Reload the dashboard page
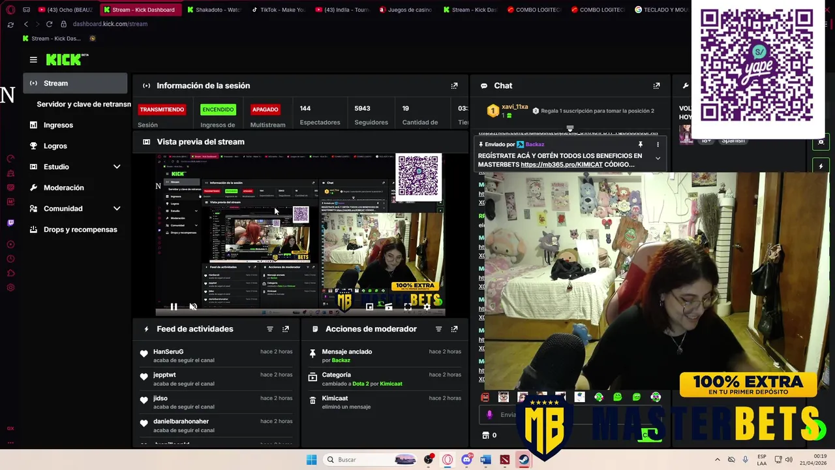Viewport: 835px width, 470px height. [x=49, y=24]
